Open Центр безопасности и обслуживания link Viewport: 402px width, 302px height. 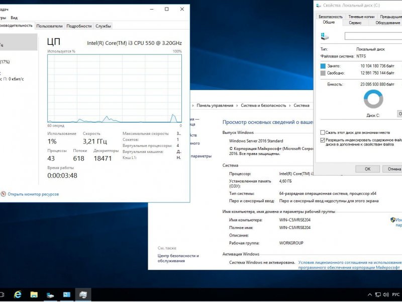click(x=178, y=258)
